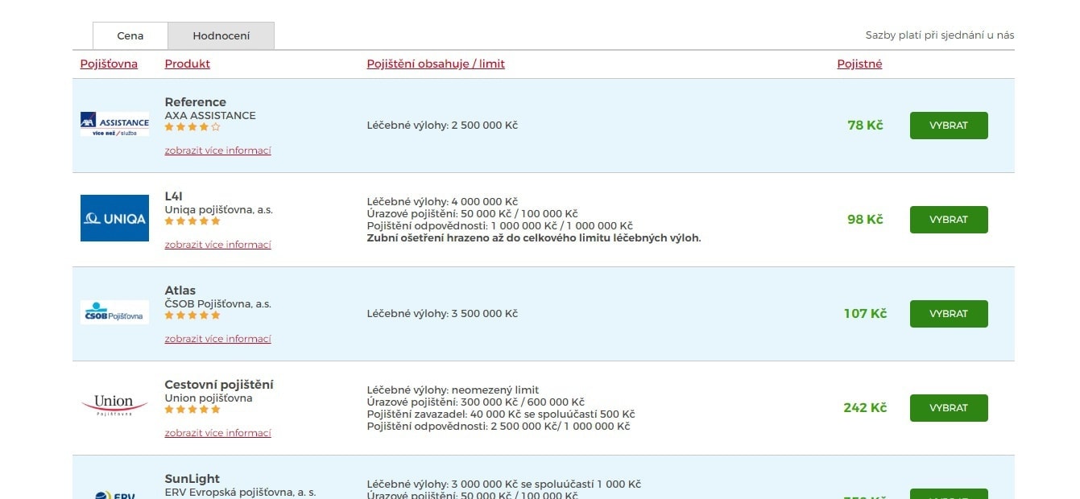Screen dimensions: 1080x499
Task: Choose VYBRAT for the Uniqa L4I plan
Action: 948,220
